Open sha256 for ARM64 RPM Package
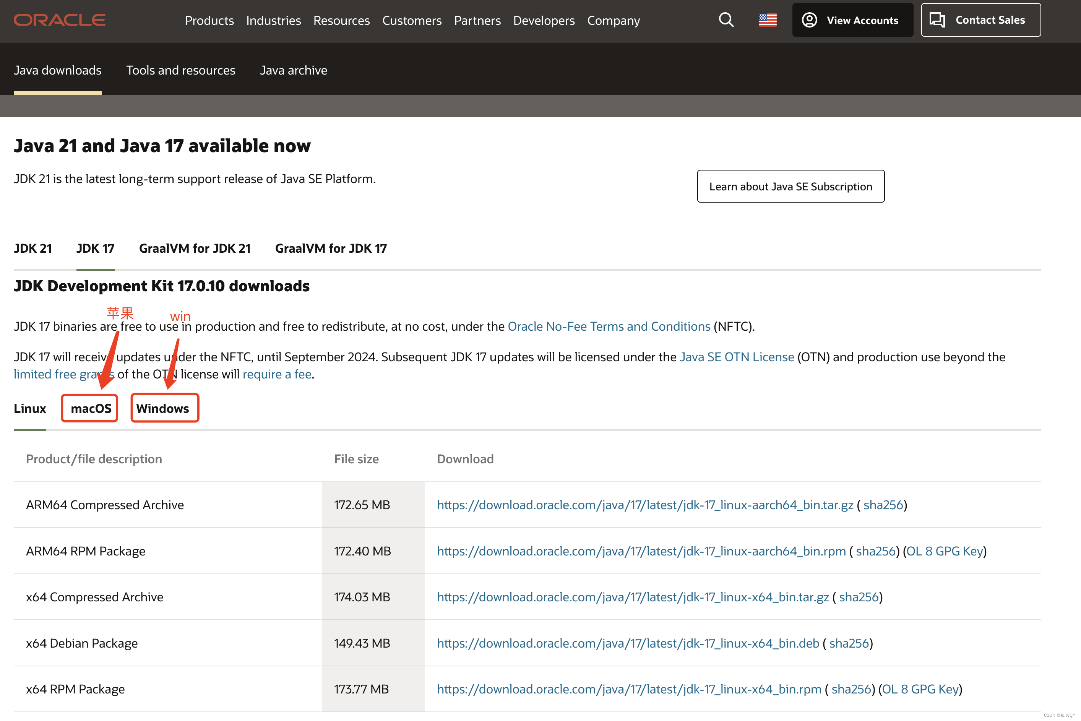 (875, 551)
